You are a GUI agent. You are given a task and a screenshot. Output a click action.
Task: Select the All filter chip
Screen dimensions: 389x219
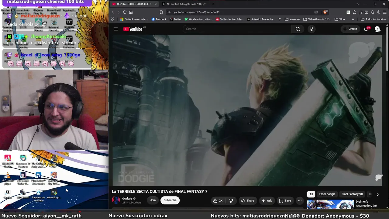pyautogui.click(x=311, y=194)
